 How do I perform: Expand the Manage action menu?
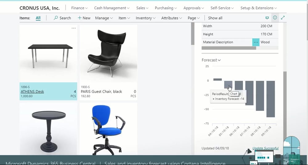(104, 18)
